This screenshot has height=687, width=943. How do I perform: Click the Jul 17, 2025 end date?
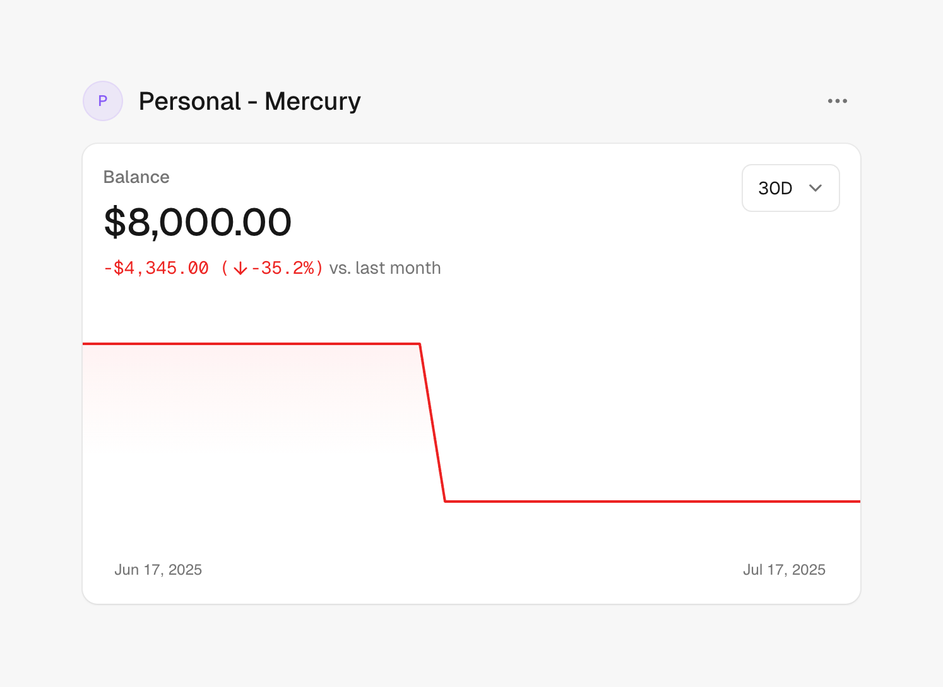(x=784, y=570)
